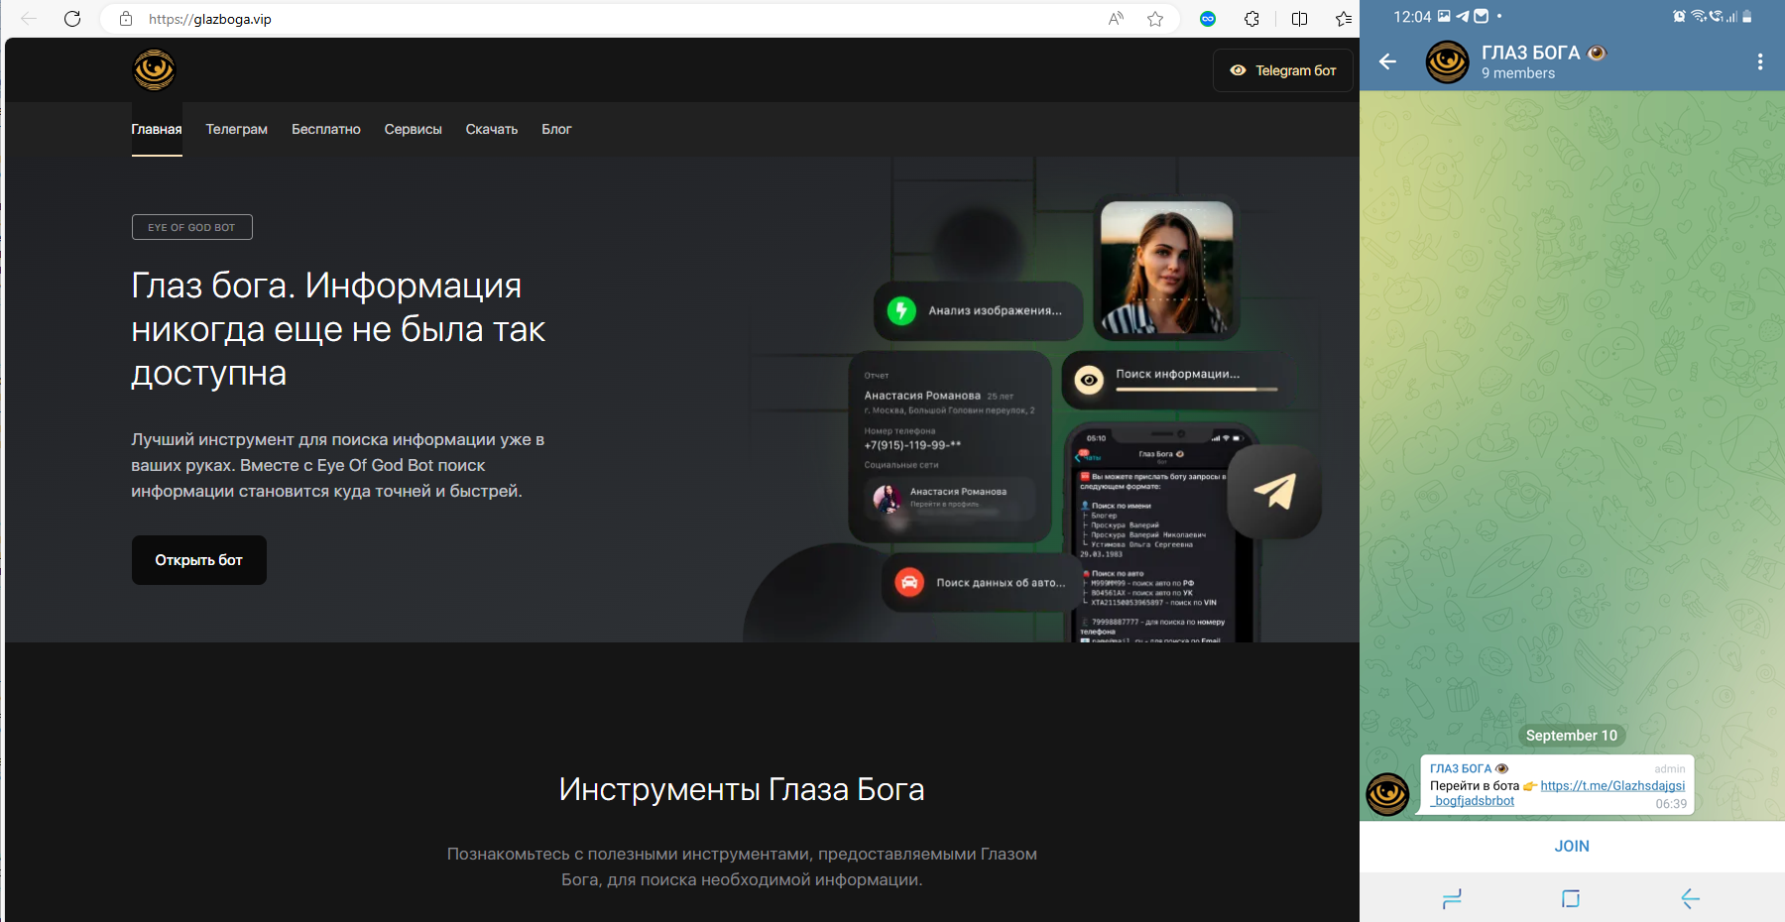Tap the Android recent apps button

(1452, 899)
